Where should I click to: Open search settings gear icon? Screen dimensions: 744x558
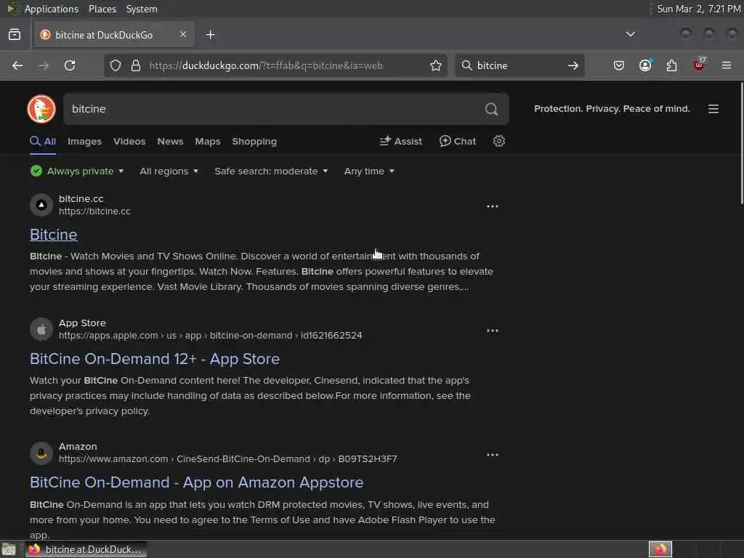pos(498,141)
